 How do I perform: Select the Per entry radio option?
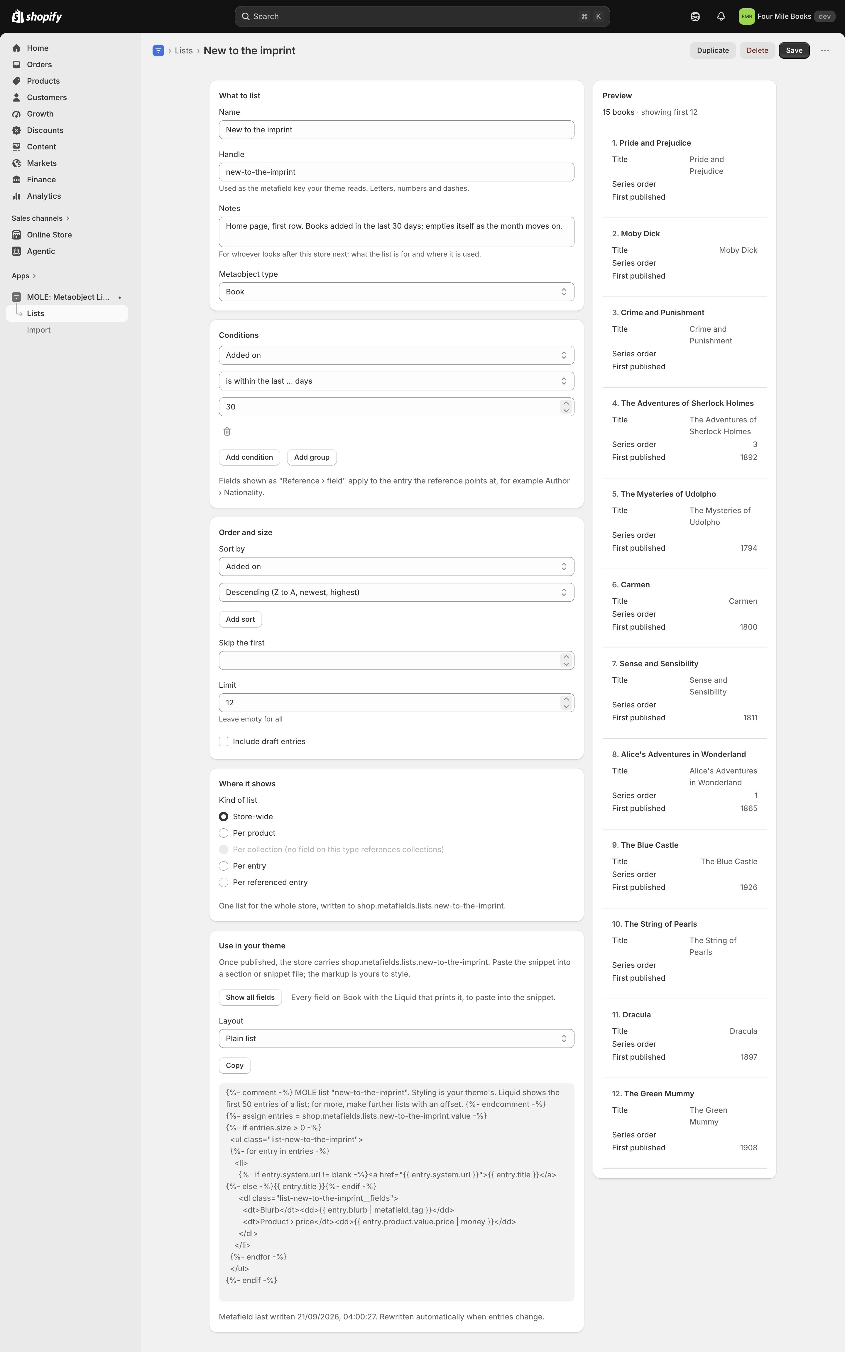[x=224, y=866]
